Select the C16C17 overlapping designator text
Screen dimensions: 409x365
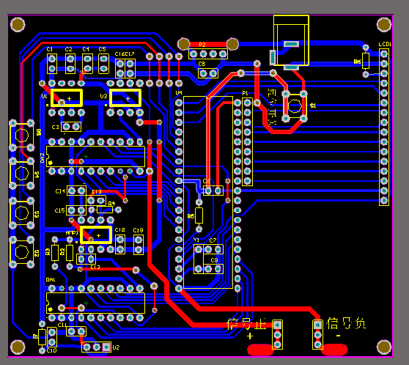[x=125, y=54]
